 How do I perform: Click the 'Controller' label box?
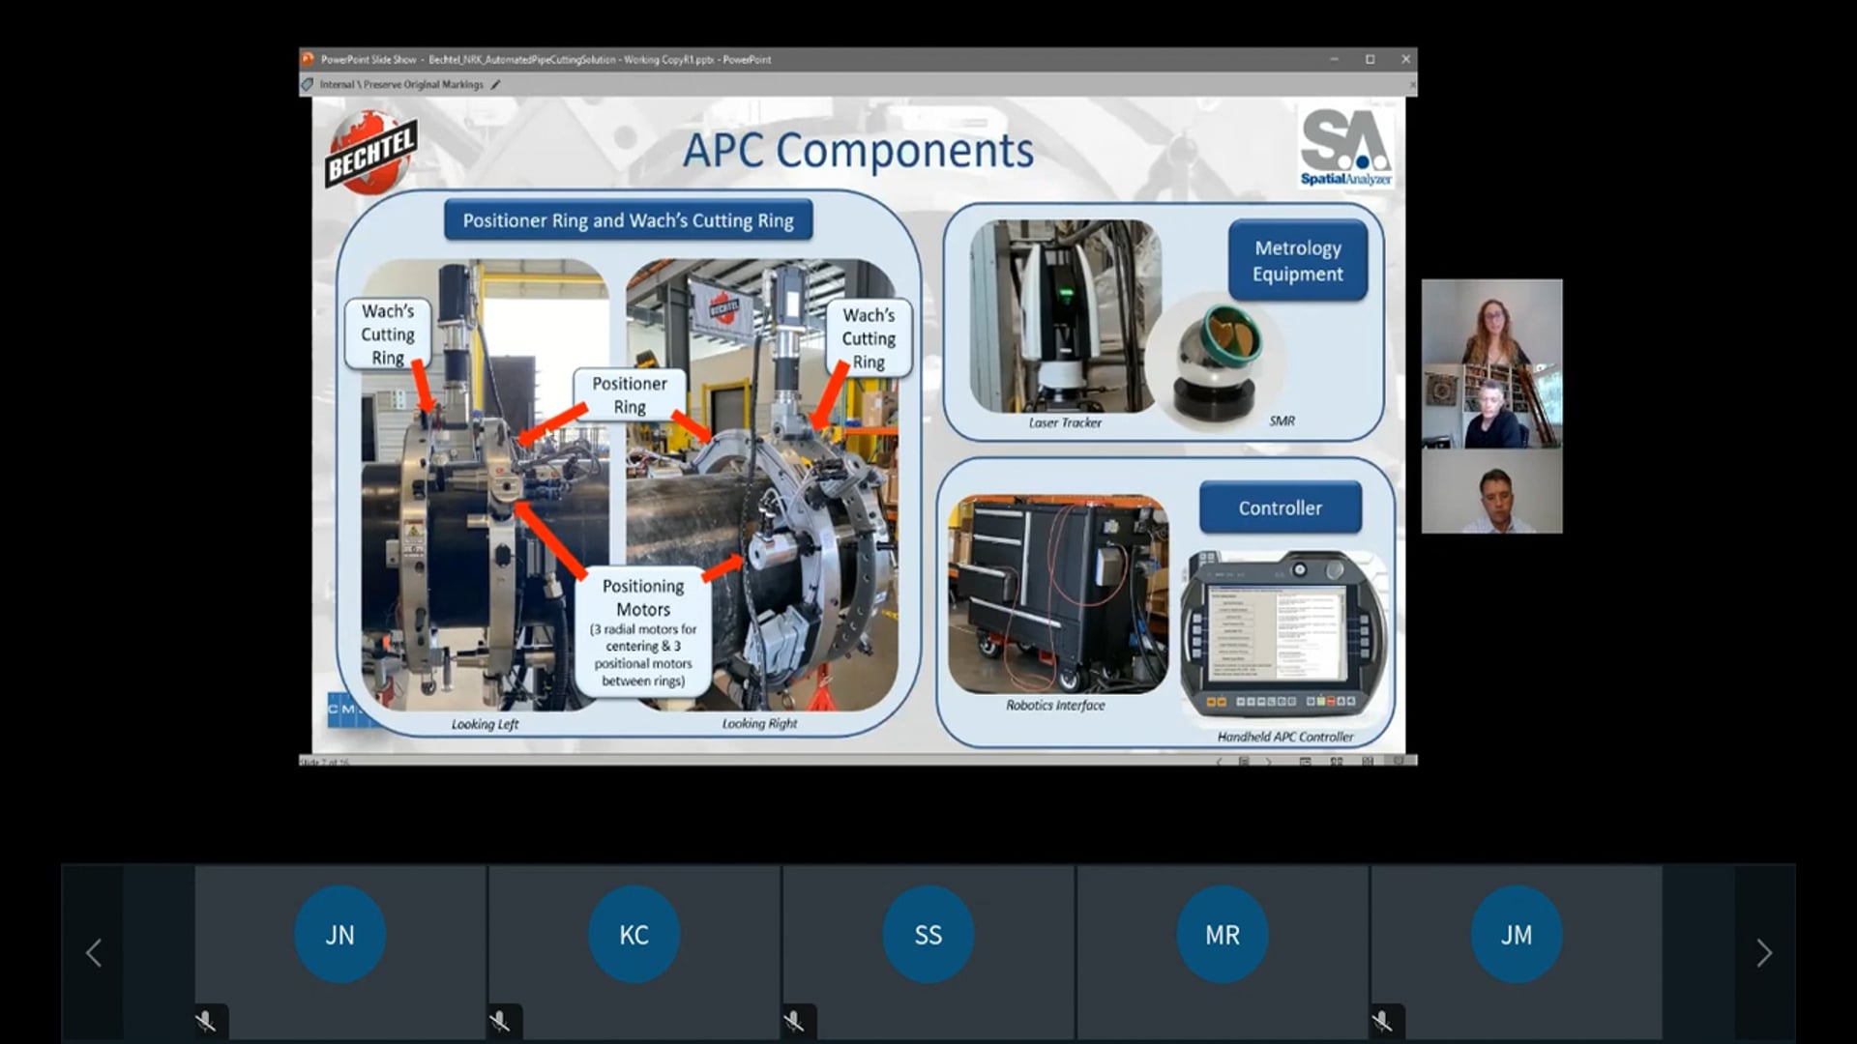coord(1281,508)
